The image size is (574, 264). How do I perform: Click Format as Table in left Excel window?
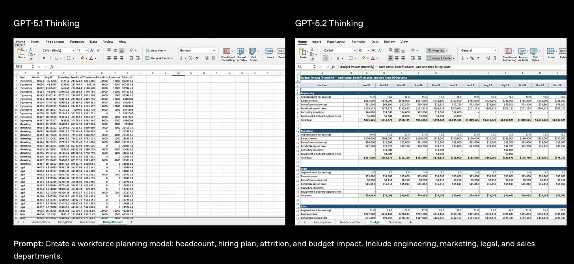click(x=242, y=54)
